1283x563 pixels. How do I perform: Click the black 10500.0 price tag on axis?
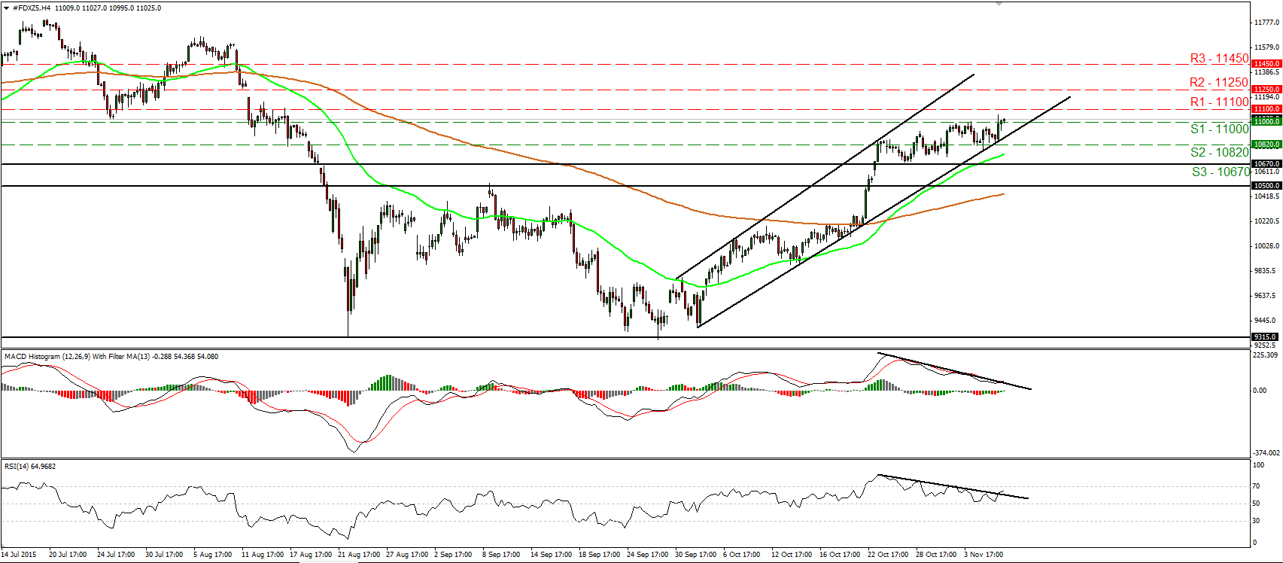tap(1266, 185)
